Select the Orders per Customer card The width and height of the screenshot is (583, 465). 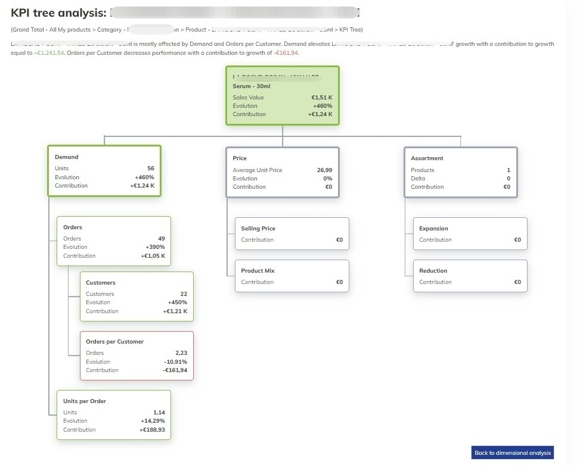137,355
